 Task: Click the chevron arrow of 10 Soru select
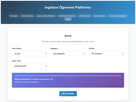click(x=46, y=54)
